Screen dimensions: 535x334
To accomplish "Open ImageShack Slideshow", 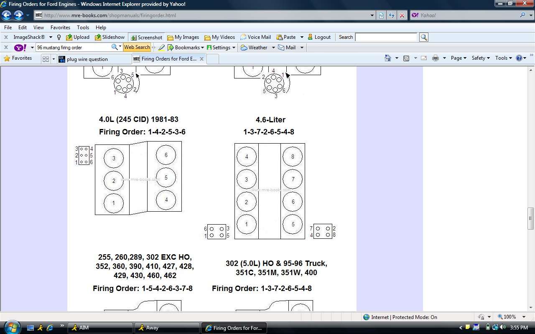I will pos(110,37).
